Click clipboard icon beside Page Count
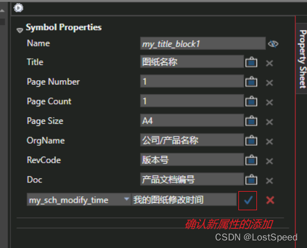Viewport: 307px width, 248px height. point(251,101)
